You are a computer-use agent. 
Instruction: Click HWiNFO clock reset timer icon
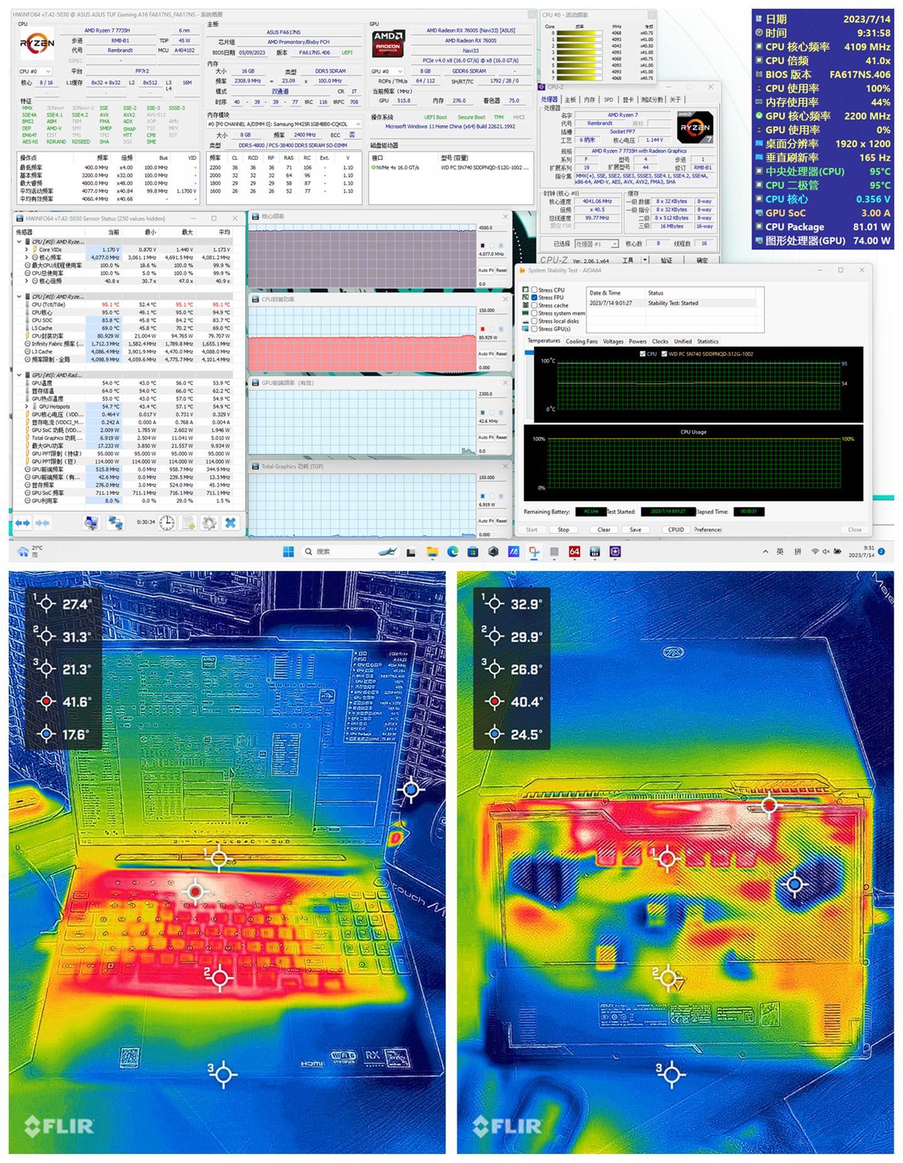166,523
